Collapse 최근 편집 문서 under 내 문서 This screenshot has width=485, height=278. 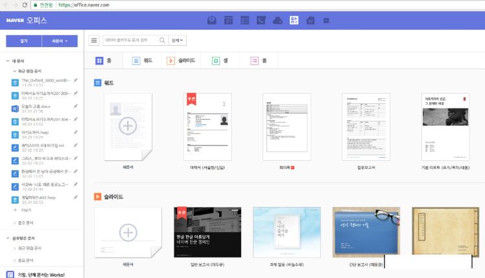[x=14, y=71]
